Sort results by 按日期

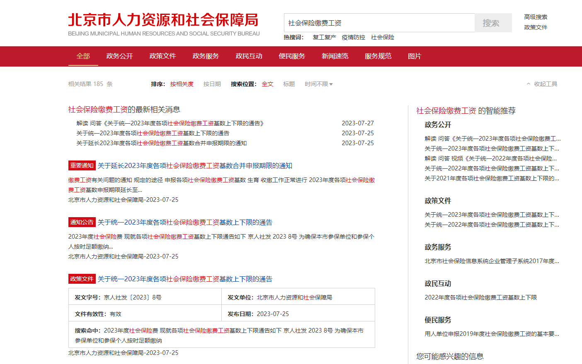coord(212,84)
